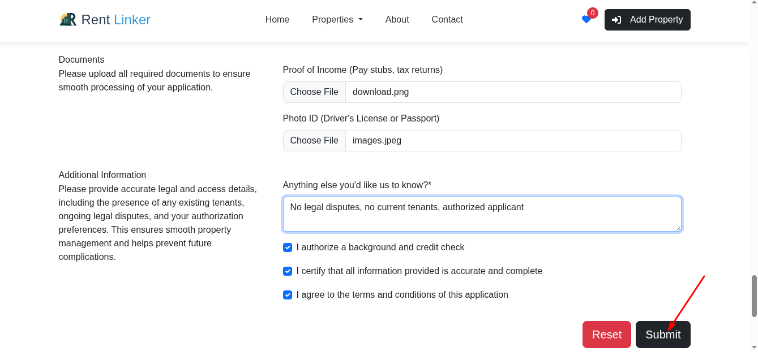Image resolution: width=758 pixels, height=352 pixels.
Task: Select the Home menu item
Action: click(x=277, y=19)
